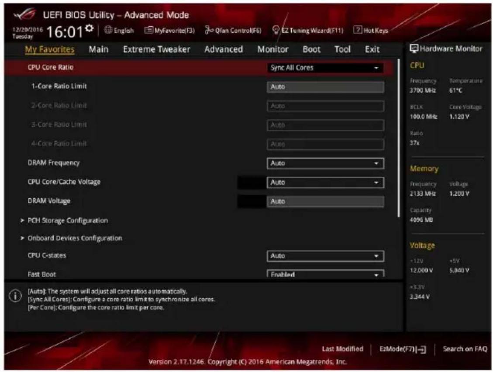Open the Extreme Tweaker tab
The width and height of the screenshot is (493, 372).
[157, 49]
